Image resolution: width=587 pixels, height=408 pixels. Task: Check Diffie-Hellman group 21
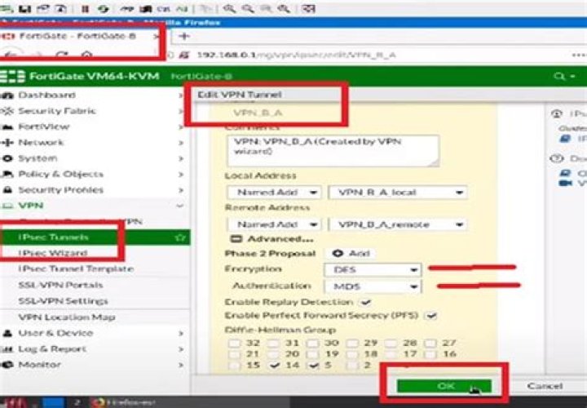[x=234, y=354]
